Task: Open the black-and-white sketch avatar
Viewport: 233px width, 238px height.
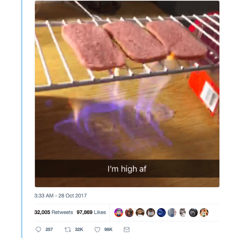Action: [183, 213]
